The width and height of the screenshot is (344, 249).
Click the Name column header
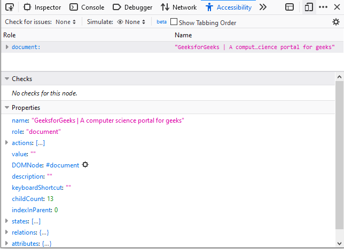click(183, 35)
